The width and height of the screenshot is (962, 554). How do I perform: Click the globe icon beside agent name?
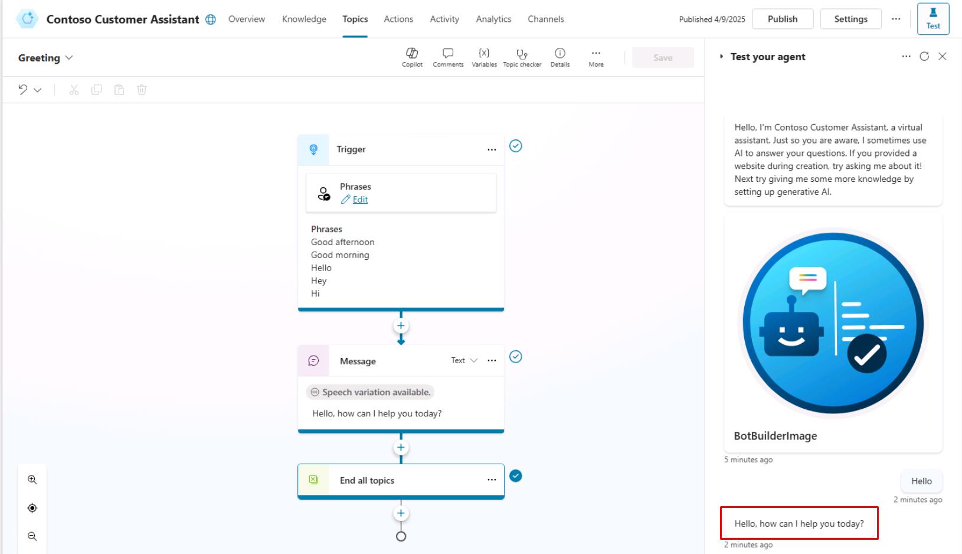[x=211, y=19]
